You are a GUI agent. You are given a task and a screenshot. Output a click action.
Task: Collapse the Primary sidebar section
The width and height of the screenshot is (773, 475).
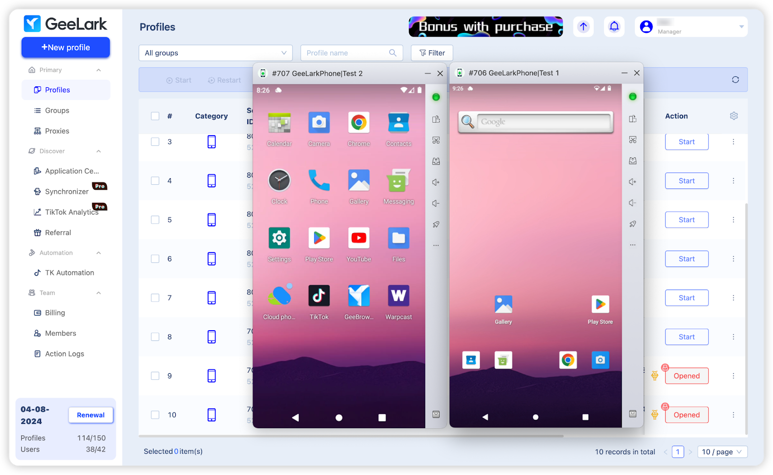(x=99, y=70)
